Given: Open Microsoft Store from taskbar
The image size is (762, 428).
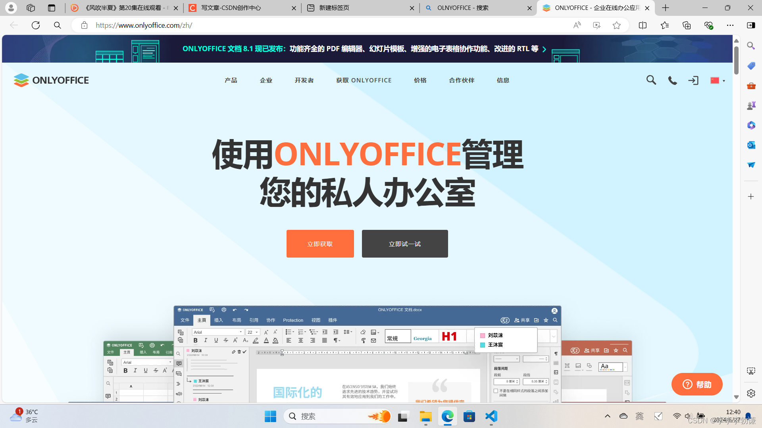Looking at the screenshot, I should pos(469,416).
